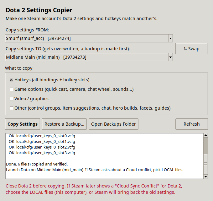Click the log scrollbar down arrow
The width and height of the screenshot is (213, 201).
tap(206, 177)
